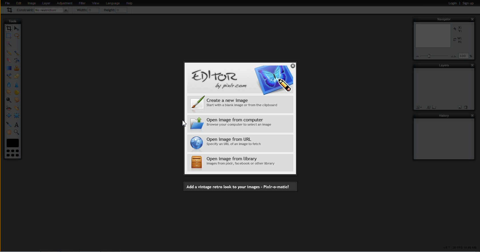480x252 pixels.
Task: Open the Layer menu
Action: tap(46, 3)
